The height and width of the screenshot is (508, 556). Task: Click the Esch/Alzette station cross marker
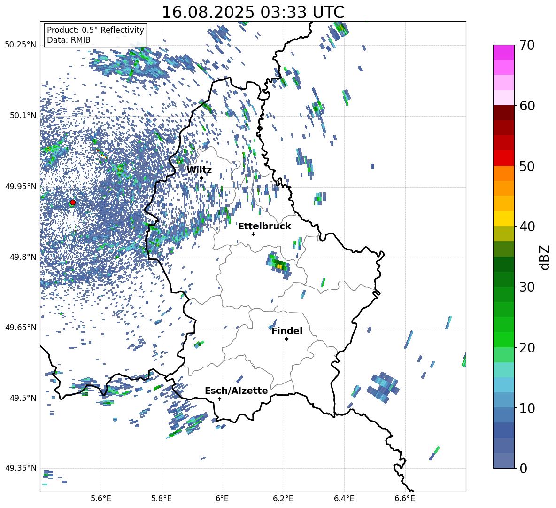pyautogui.click(x=219, y=399)
